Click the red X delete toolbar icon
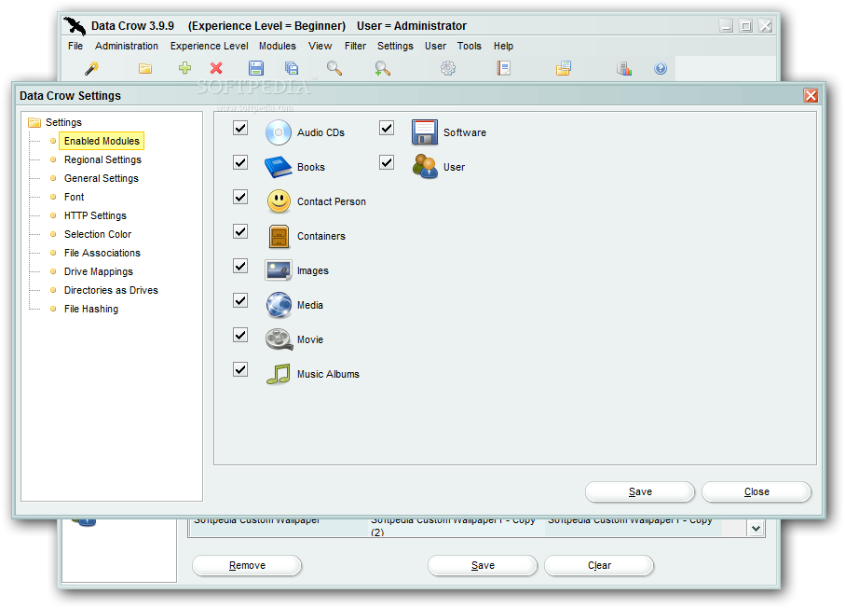The height and width of the screenshot is (608, 845). point(216,68)
